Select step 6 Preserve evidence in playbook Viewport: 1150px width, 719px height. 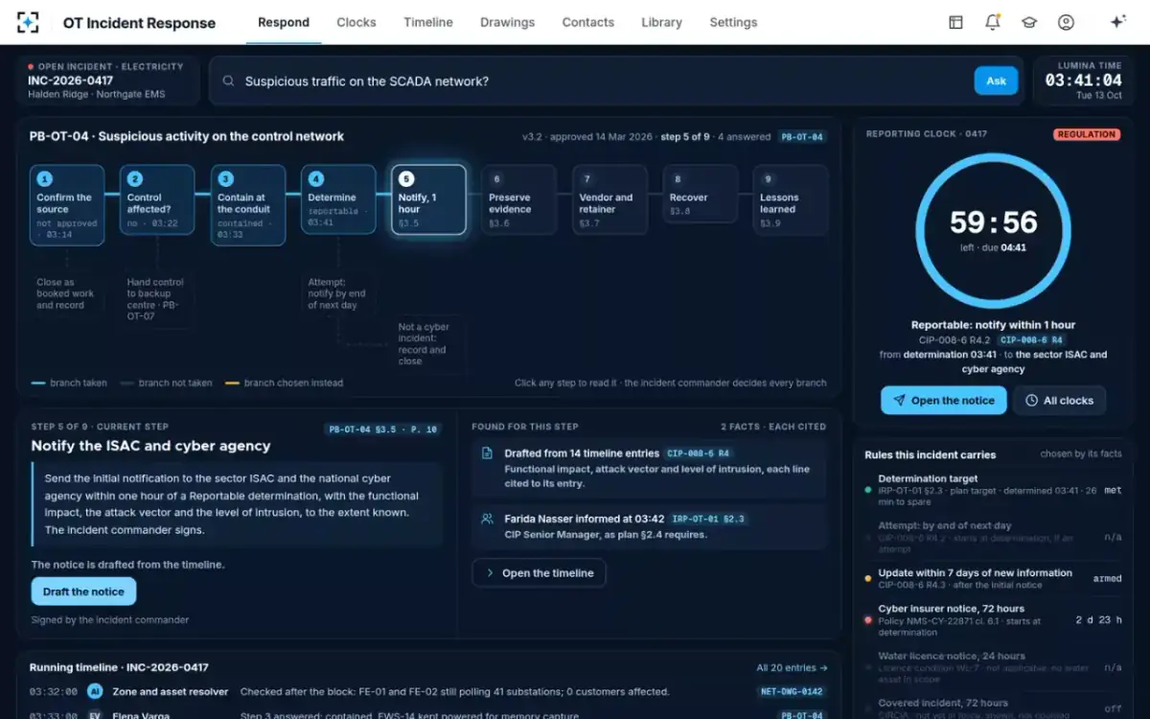[x=519, y=200]
